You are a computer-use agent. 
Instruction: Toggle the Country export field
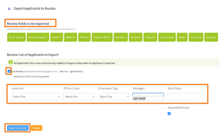click(196, 37)
